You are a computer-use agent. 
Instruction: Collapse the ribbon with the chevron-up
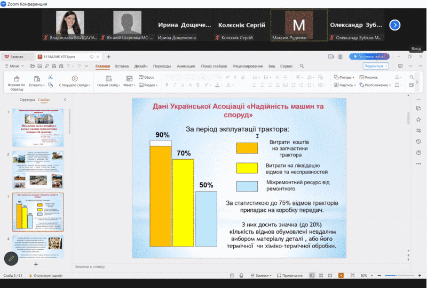click(420, 66)
